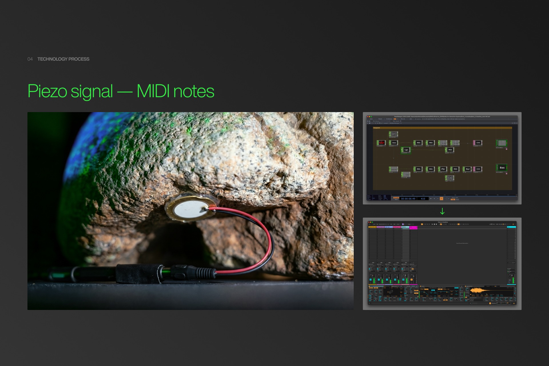
Task: Click the TouchDesigner screenshot thumbnail
Action: pos(442,158)
